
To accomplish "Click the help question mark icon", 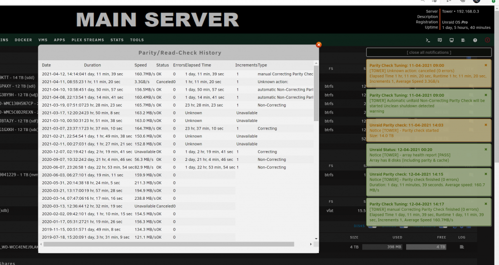I will 475,40.
